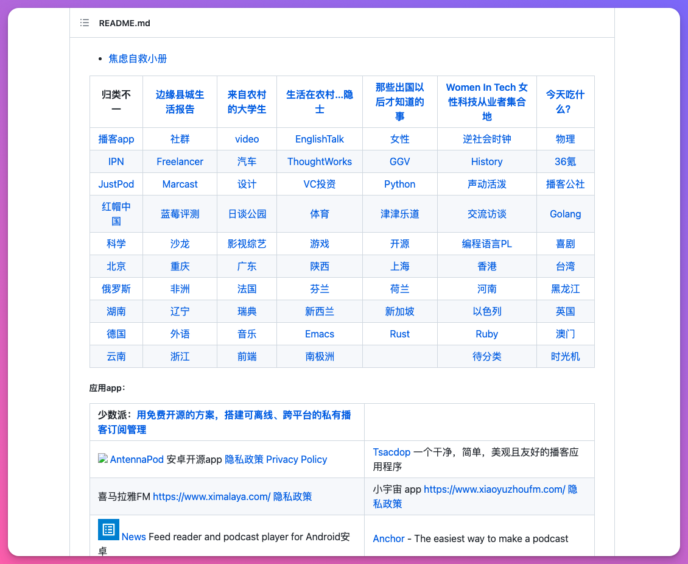Click the Emacs table link
The width and height of the screenshot is (688, 564).
pyautogui.click(x=320, y=334)
